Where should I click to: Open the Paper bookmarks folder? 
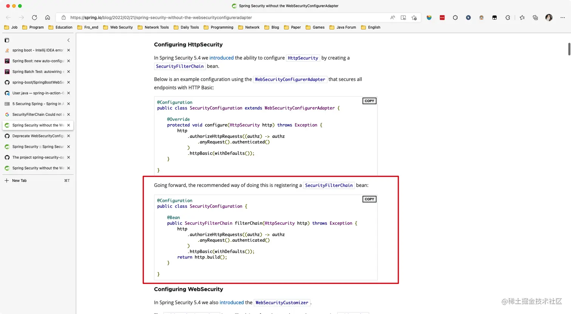tap(292, 27)
